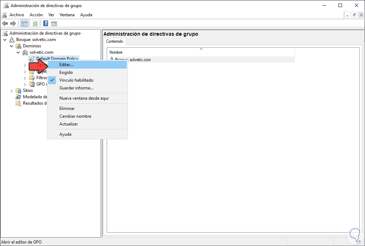
Task: Click the MMC icon beside Archivo menu
Action: [x=4, y=15]
